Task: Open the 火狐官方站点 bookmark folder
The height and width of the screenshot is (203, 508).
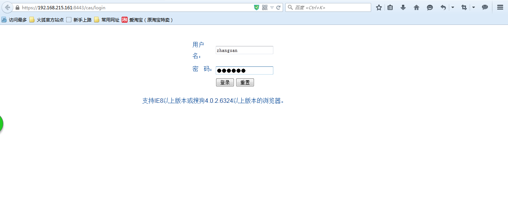Action: 46,20
